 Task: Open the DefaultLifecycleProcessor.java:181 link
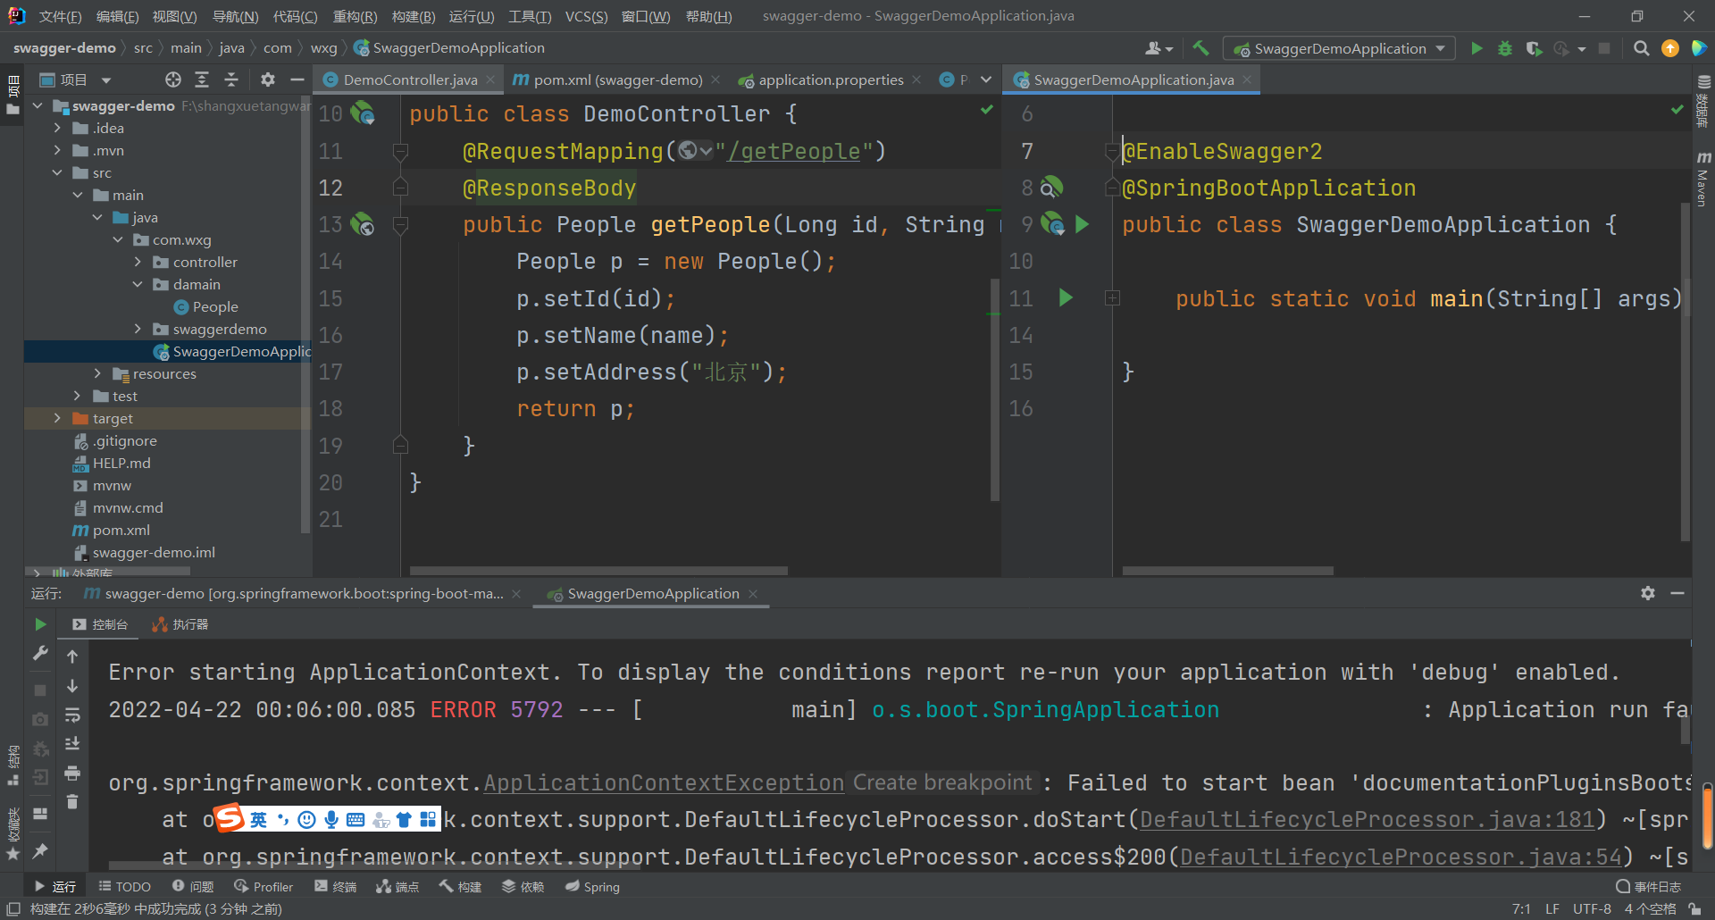click(1367, 819)
